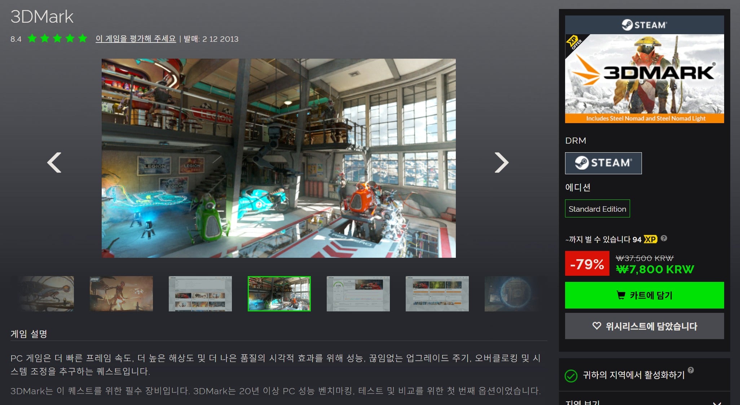The image size is (740, 405).
Task: Click the sale price ₩7,800 KRW
Action: [655, 269]
